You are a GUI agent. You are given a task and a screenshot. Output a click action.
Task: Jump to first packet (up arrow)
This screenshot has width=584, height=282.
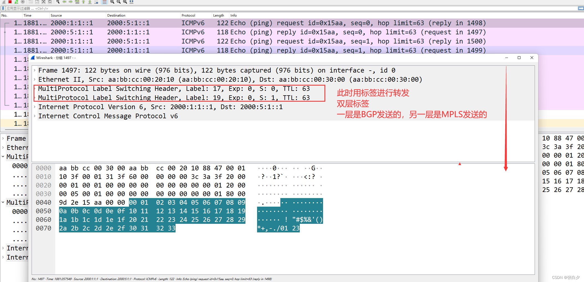tap(83, 2)
